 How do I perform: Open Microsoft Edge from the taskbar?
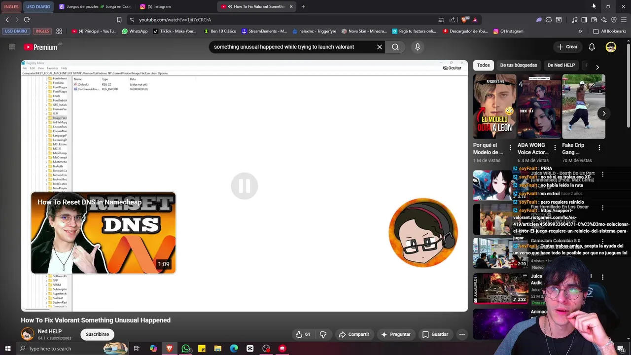(234, 349)
